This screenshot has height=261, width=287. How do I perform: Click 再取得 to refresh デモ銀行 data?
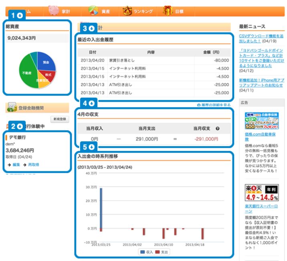point(33,165)
